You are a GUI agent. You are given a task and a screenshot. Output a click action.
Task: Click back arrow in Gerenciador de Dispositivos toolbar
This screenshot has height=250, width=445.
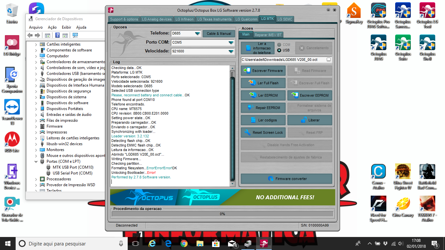click(x=30, y=35)
